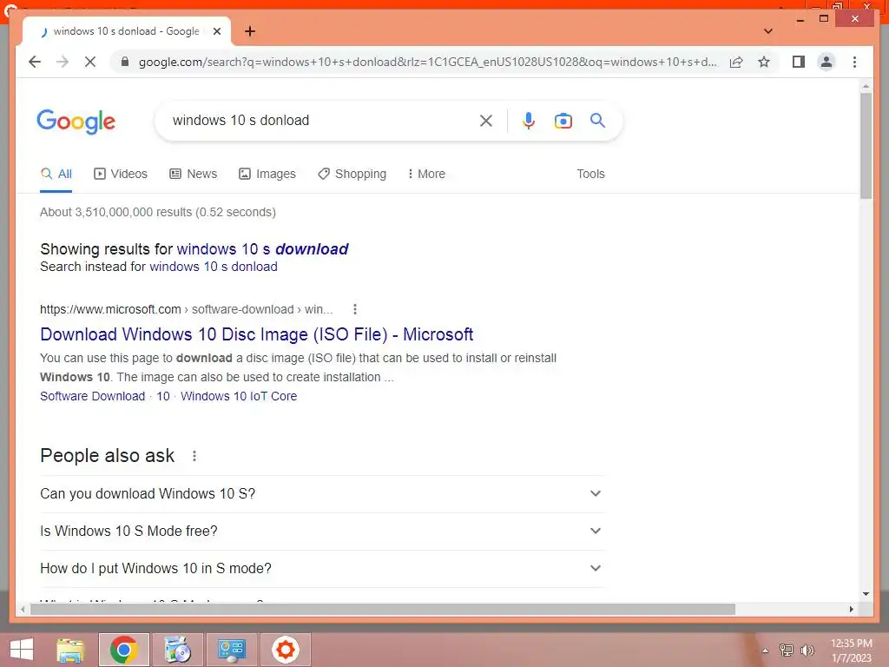Open Download Windows 10 Disc Image result
889x667 pixels.
point(256,334)
